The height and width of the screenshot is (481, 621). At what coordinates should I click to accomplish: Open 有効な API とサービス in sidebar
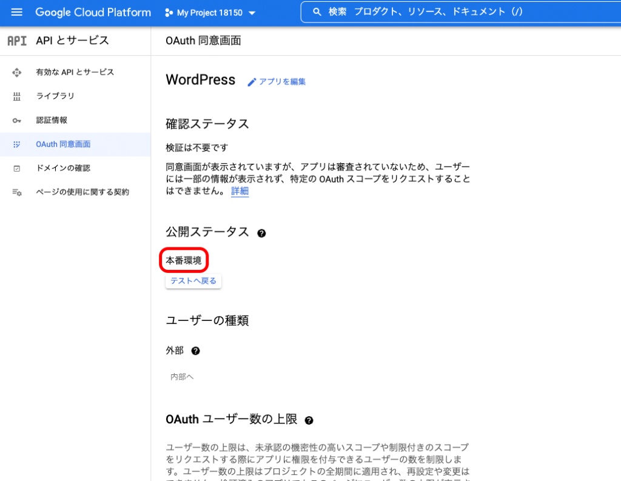click(x=75, y=72)
